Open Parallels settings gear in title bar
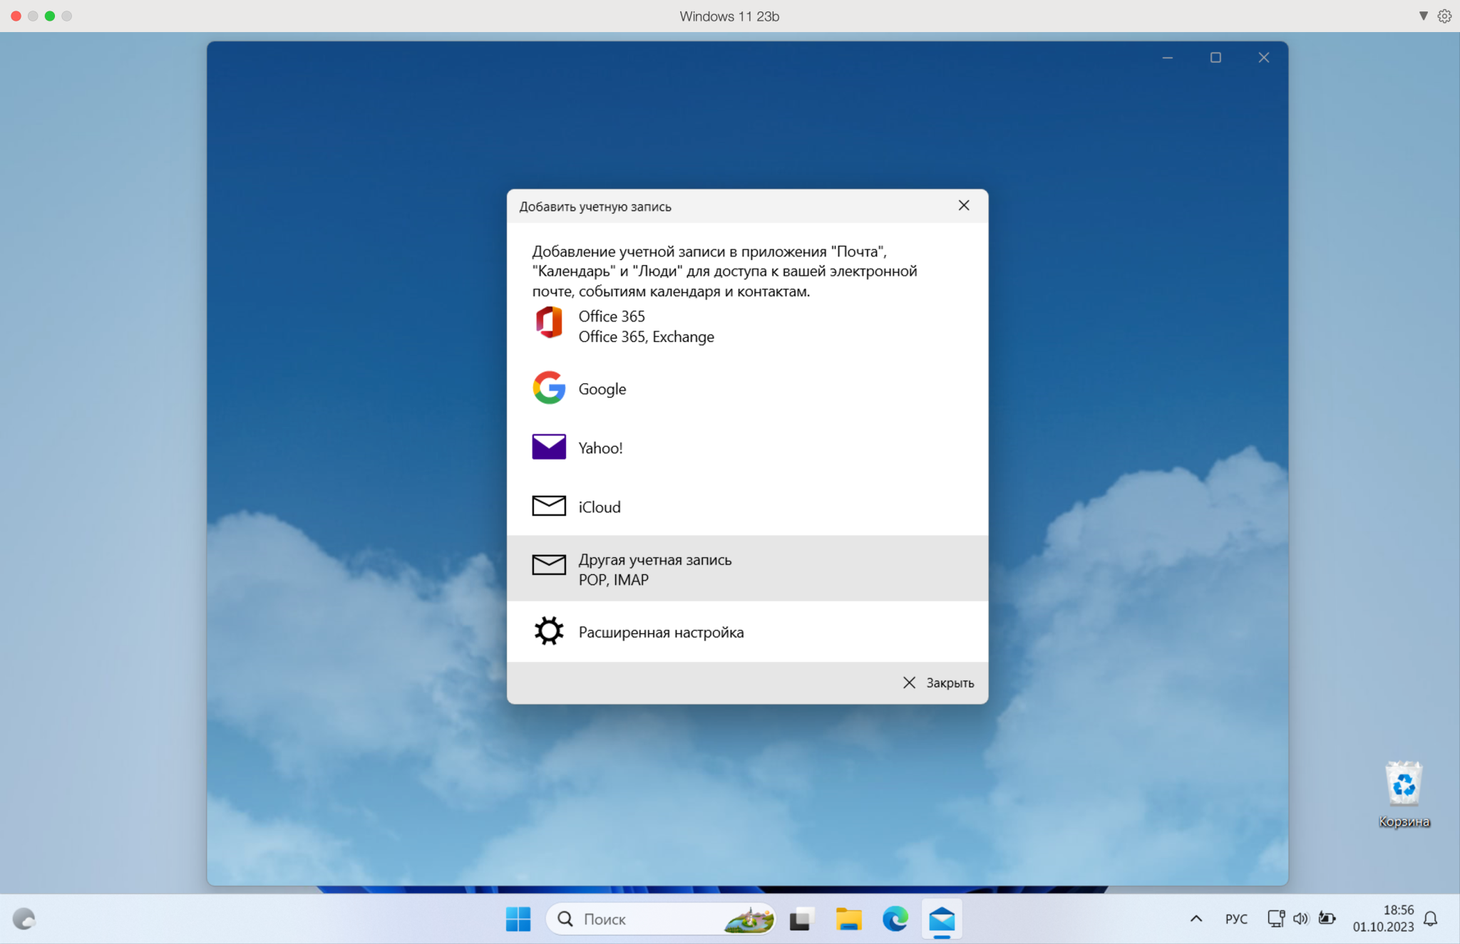 pos(1444,16)
